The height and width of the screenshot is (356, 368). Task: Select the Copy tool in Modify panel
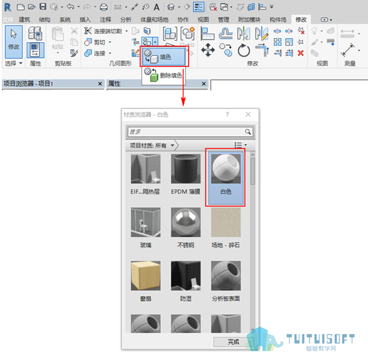pyautogui.click(x=226, y=50)
